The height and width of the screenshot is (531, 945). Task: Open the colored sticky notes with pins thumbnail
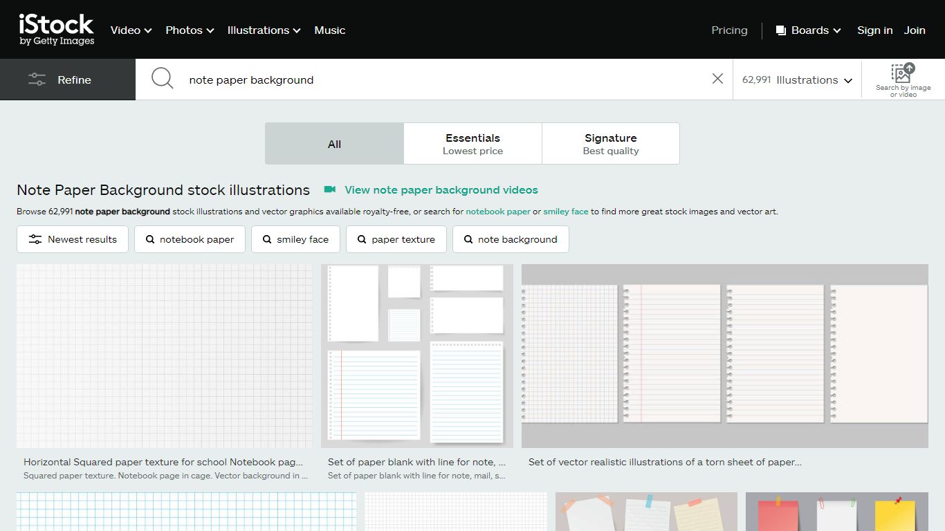[837, 512]
